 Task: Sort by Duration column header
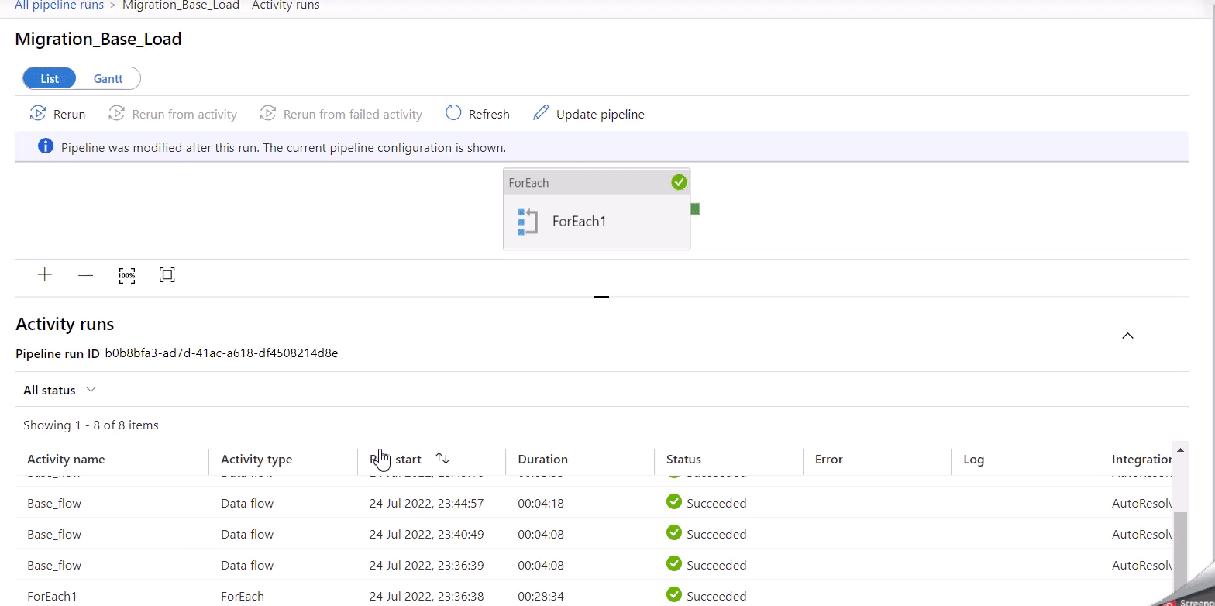coord(542,459)
